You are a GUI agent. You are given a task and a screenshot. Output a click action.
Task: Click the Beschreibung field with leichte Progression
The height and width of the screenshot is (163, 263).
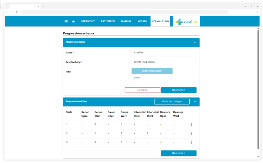pyautogui.click(x=164, y=62)
